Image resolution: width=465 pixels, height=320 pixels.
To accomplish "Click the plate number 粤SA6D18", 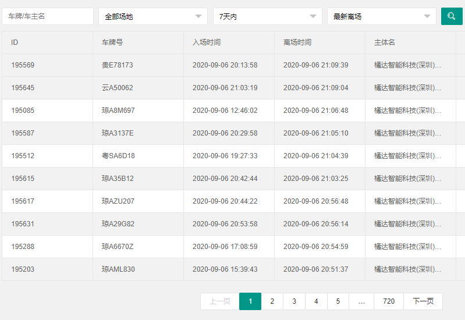I will [x=118, y=156].
